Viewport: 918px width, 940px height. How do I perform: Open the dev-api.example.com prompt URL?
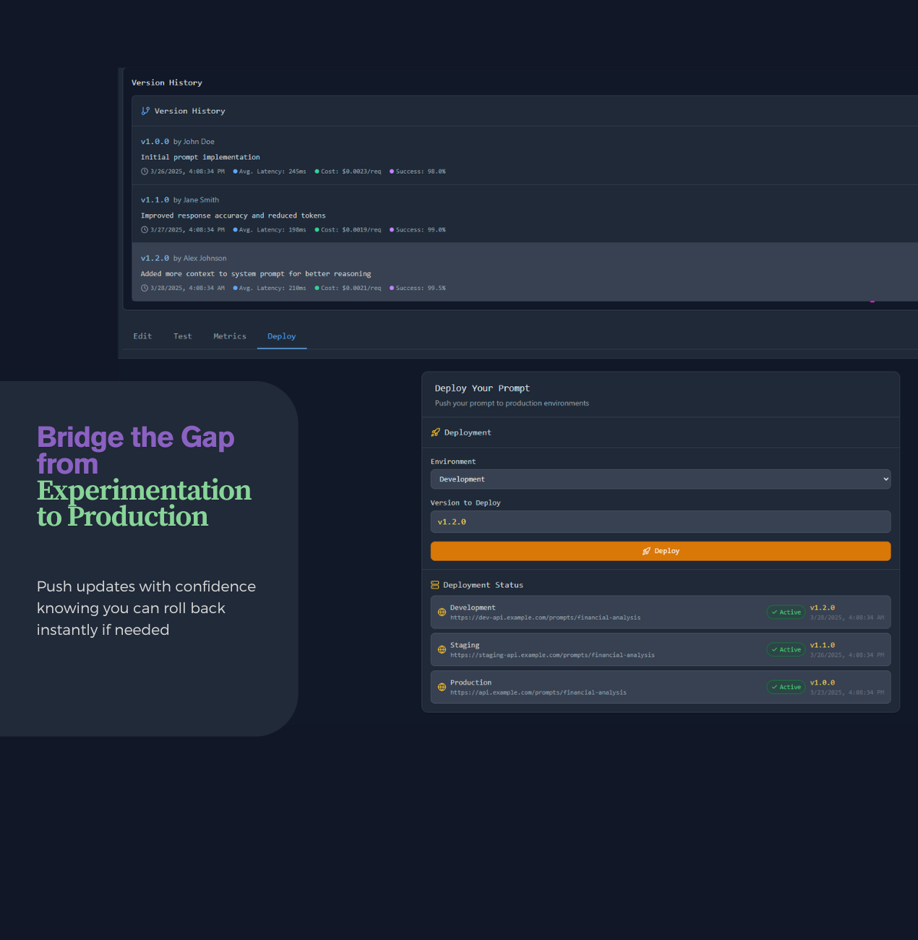tap(545, 618)
